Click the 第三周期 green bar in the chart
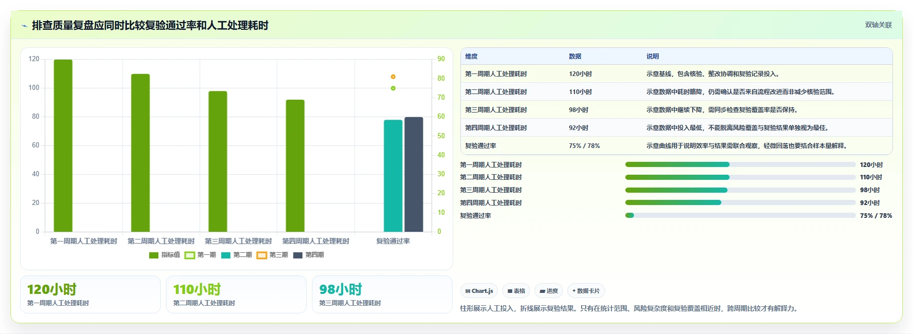 tap(218, 161)
